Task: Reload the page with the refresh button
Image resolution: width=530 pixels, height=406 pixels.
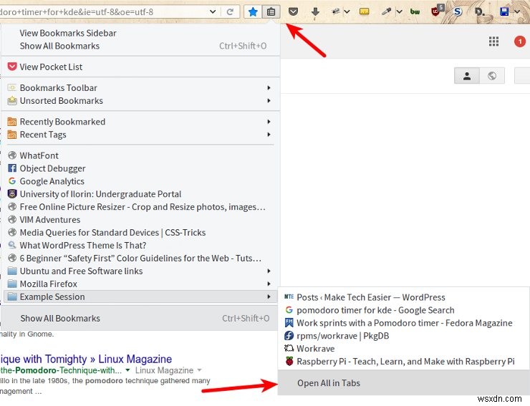Action: (x=230, y=12)
